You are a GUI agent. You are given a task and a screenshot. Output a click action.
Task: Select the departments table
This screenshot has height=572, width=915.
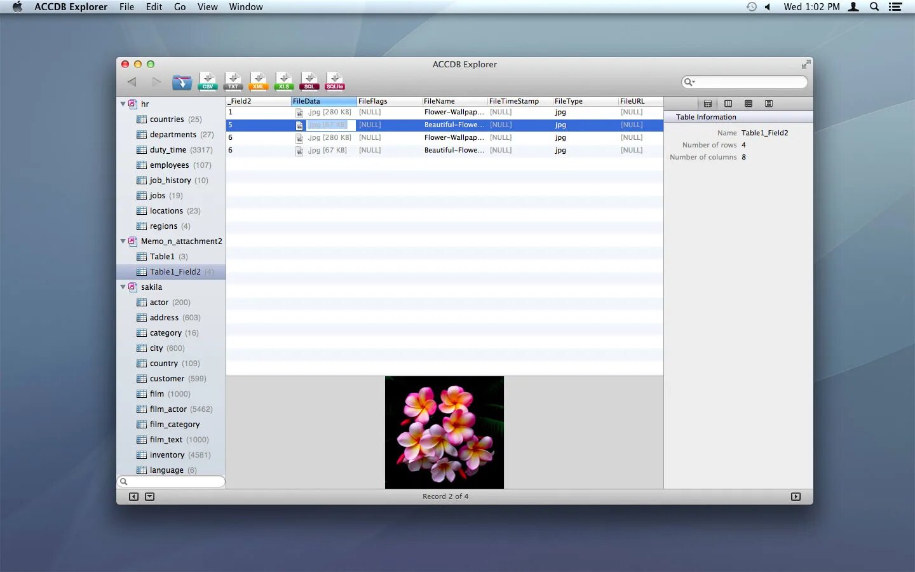[171, 134]
